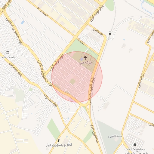Click the purple pool shape beside the park tree icon
The image size is (154, 154).
tap(82, 59)
